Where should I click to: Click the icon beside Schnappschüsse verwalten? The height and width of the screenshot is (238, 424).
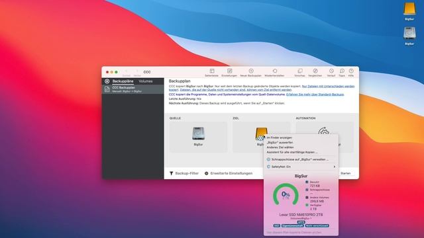[x=268, y=159]
